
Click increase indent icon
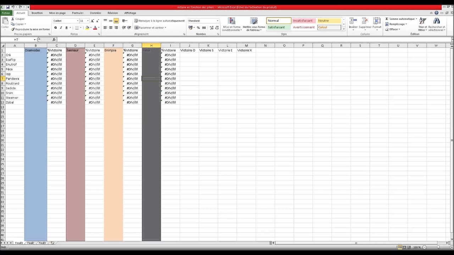click(x=129, y=28)
